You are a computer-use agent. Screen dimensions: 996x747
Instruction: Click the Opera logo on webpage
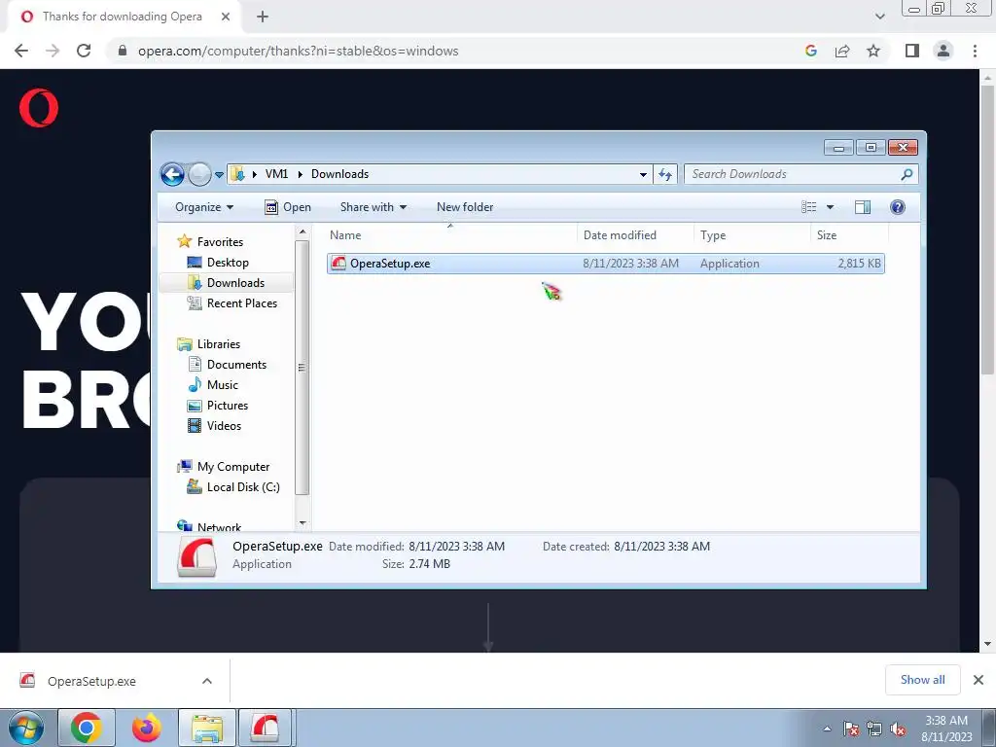pyautogui.click(x=39, y=108)
